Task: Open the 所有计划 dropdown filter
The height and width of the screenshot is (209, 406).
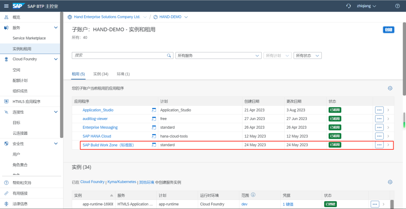Action: pyautogui.click(x=277, y=56)
